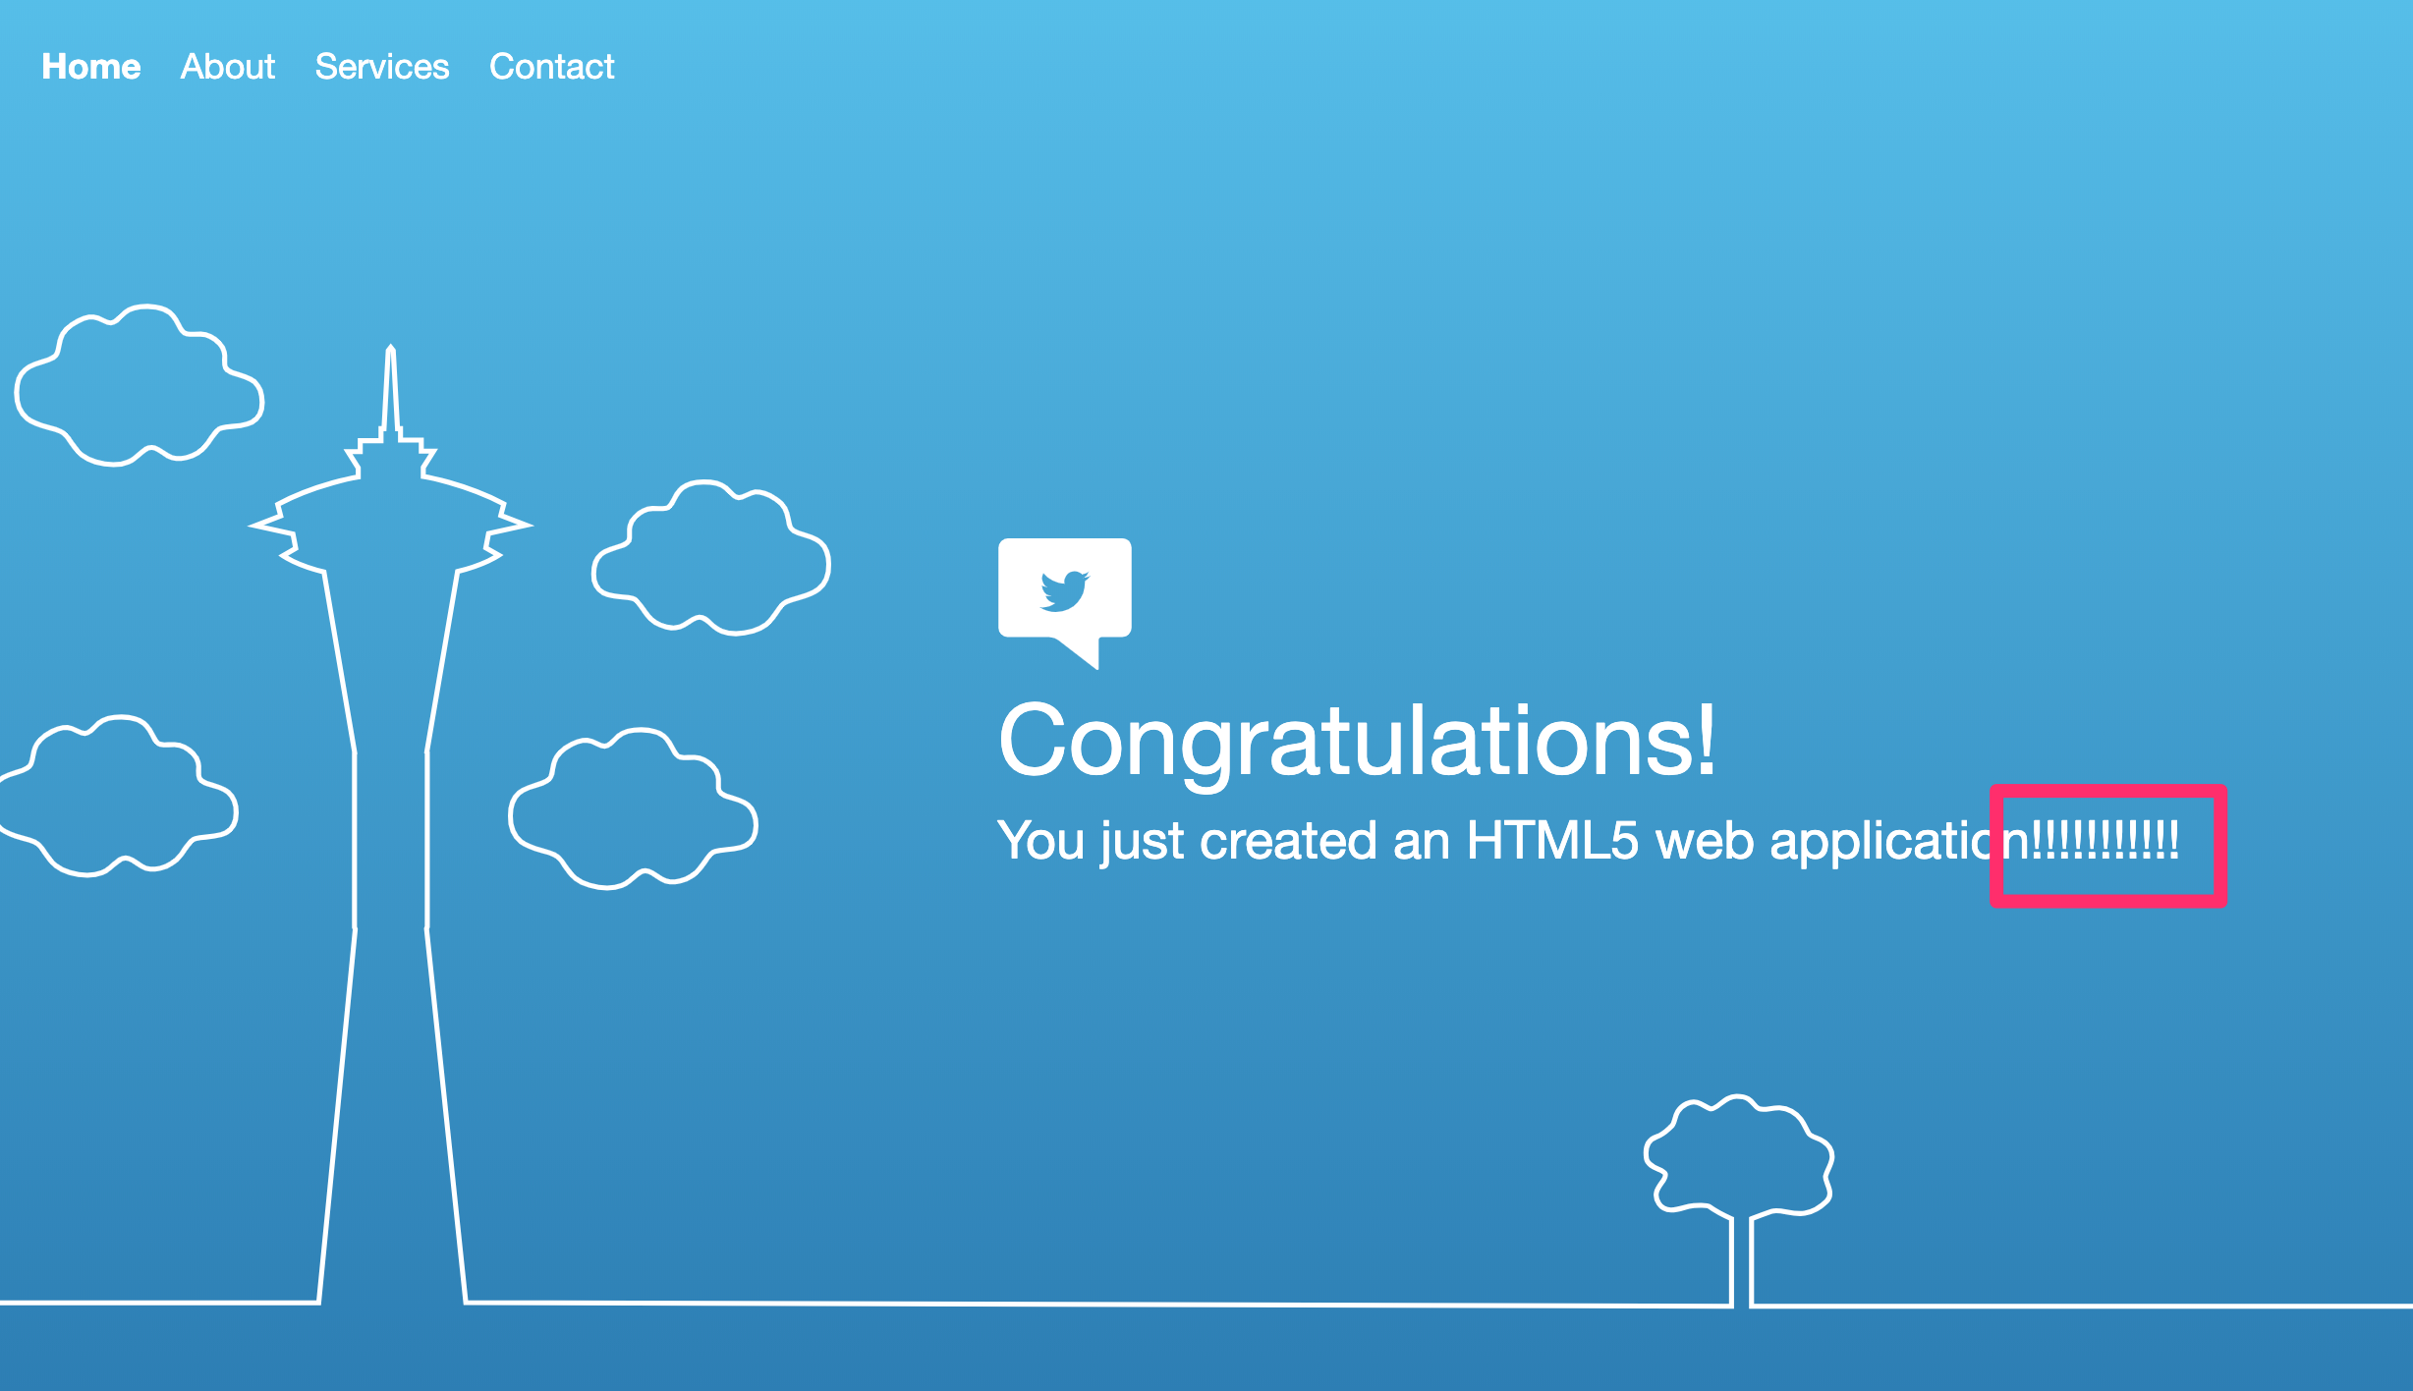
Task: Click the 'You just created an HTML5' text
Action: [1319, 842]
